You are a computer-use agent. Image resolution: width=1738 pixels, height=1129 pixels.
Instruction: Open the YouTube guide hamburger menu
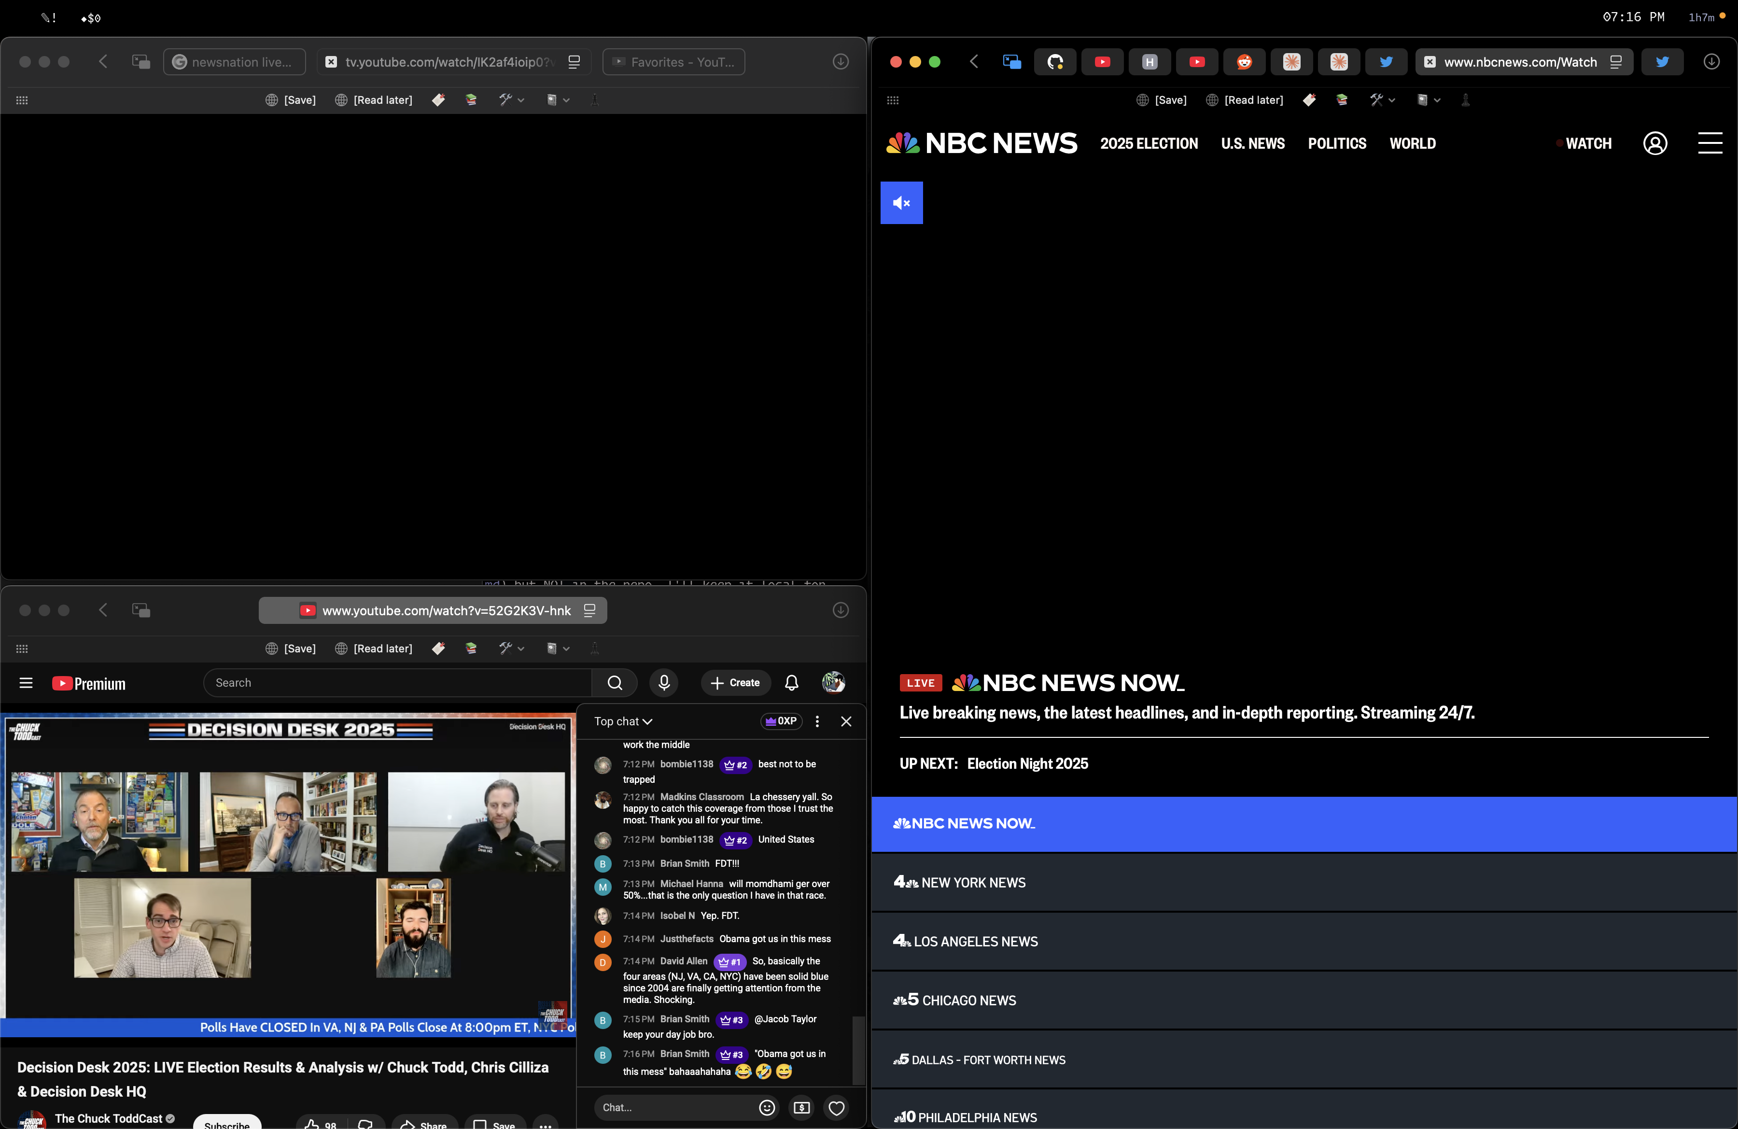click(x=26, y=683)
